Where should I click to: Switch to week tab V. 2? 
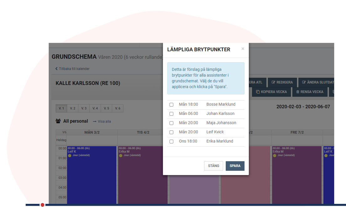73,109
